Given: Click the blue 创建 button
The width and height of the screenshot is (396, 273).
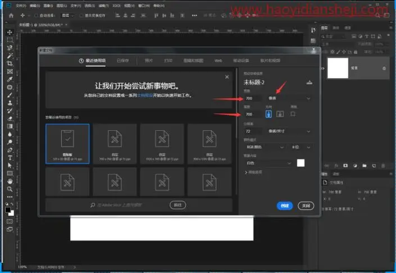Looking at the screenshot, I should click(285, 206).
